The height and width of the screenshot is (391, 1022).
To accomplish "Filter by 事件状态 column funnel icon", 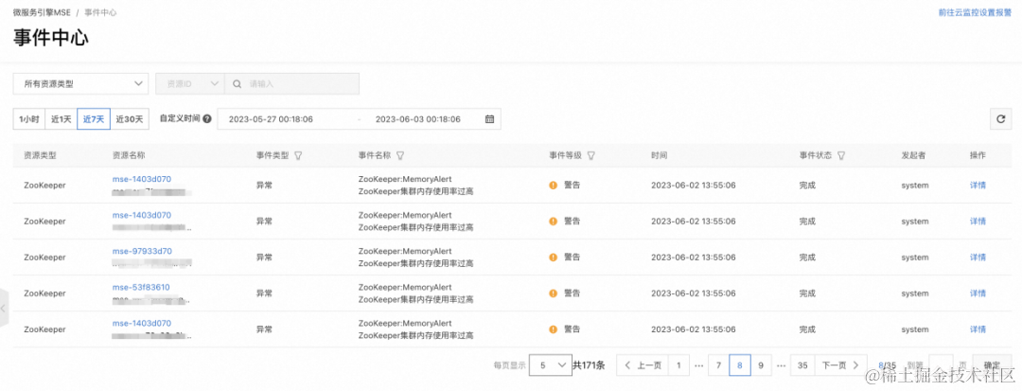I will tap(841, 156).
